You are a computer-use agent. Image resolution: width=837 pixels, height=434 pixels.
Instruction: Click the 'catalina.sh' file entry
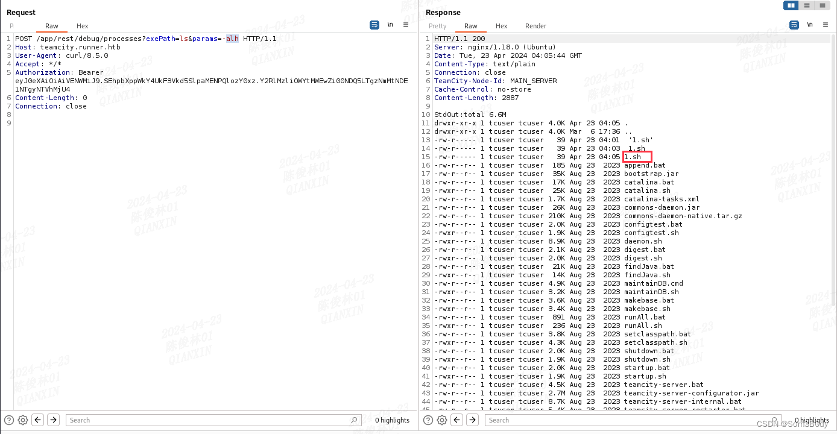point(647,190)
